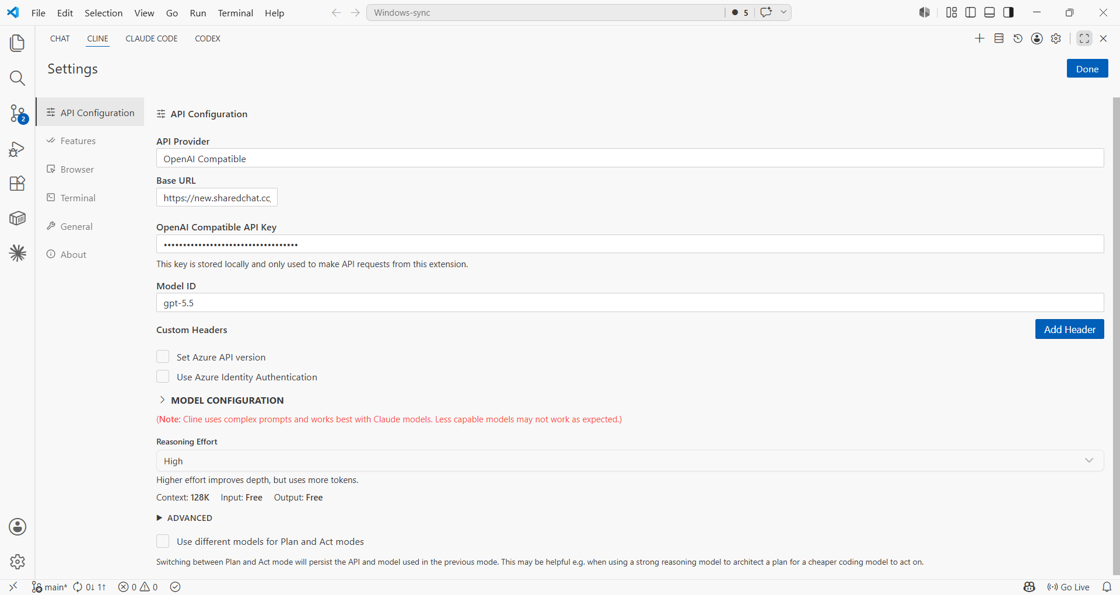This screenshot has height=595, width=1120.
Task: Click the notifications bell in status bar
Action: click(x=1107, y=587)
